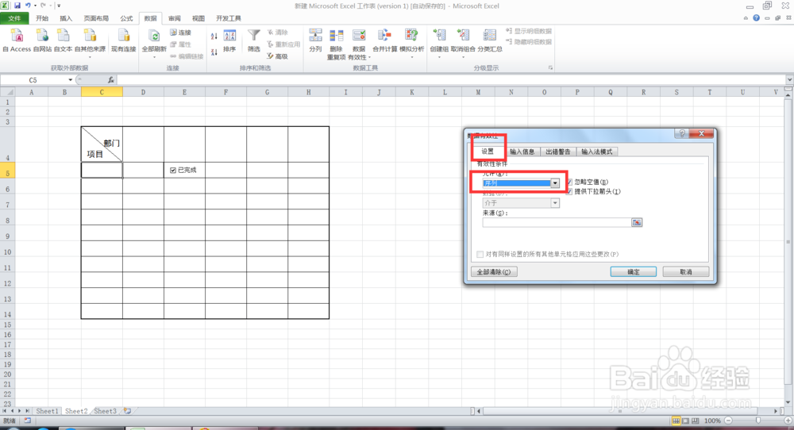The height and width of the screenshot is (430, 794).
Task: Undo with quick access toolbar arrow
Action: click(28, 6)
